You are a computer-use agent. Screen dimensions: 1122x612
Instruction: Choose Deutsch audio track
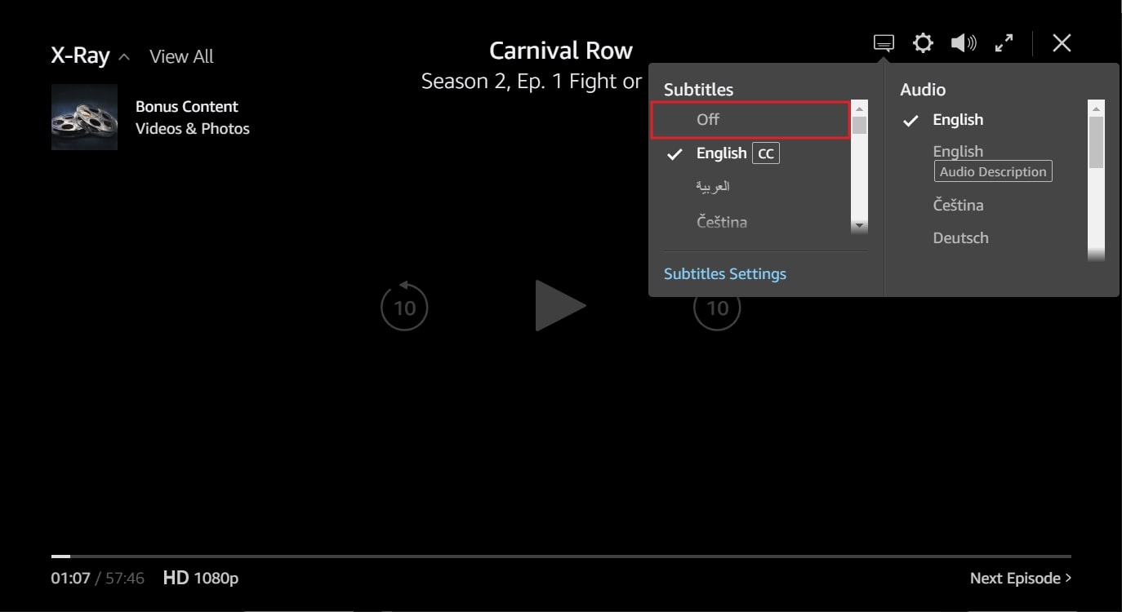960,238
